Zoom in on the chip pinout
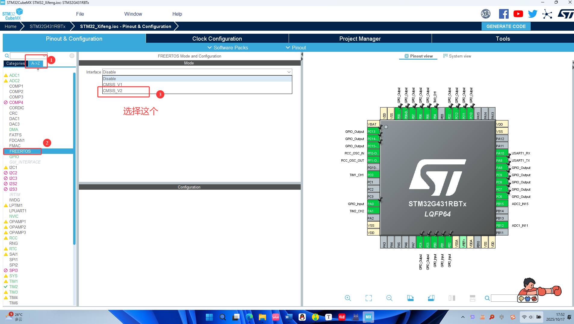574x324 pixels. coord(348,298)
